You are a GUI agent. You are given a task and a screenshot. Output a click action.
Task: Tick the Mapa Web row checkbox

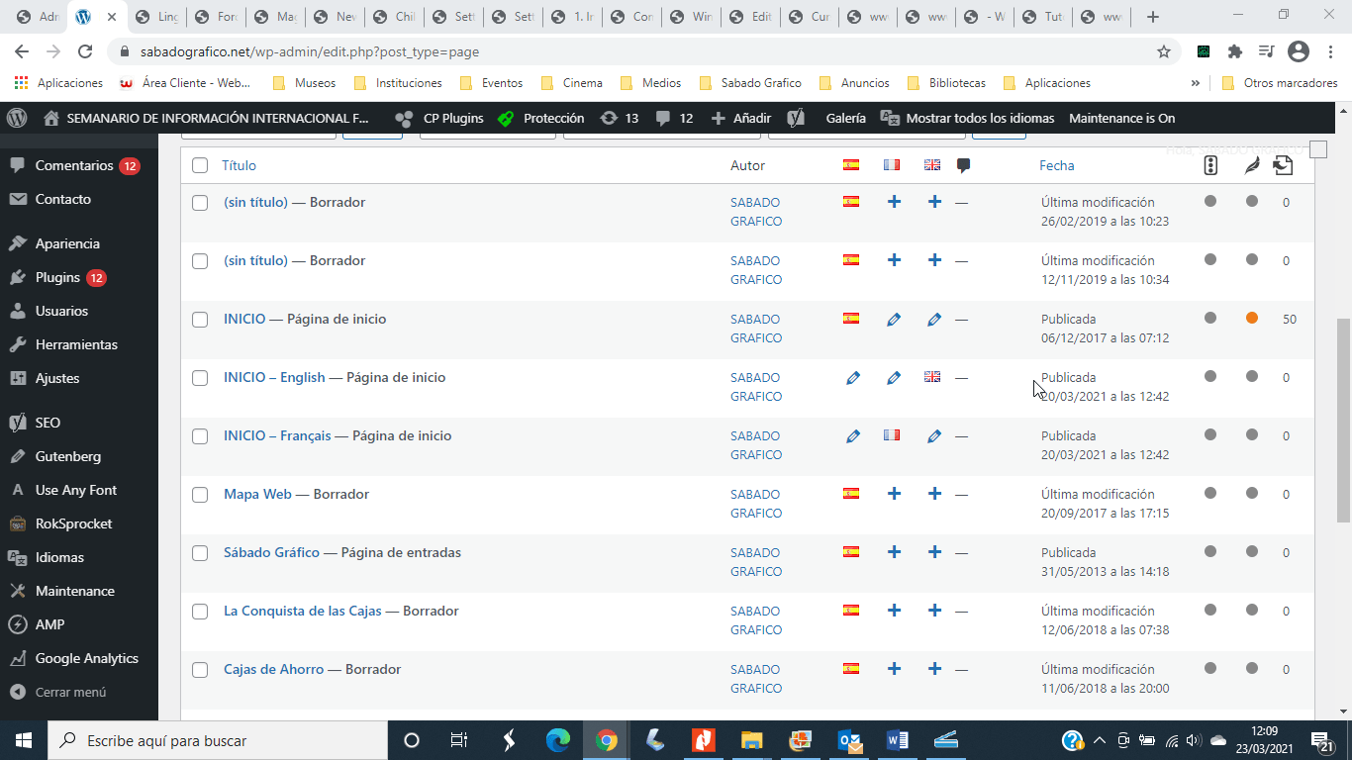200,495
